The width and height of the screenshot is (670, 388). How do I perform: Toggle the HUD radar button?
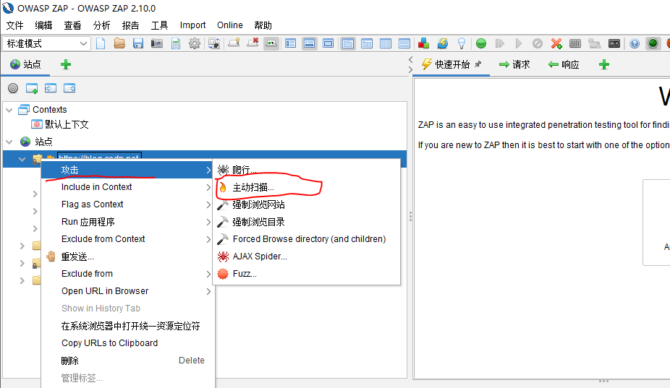(653, 43)
